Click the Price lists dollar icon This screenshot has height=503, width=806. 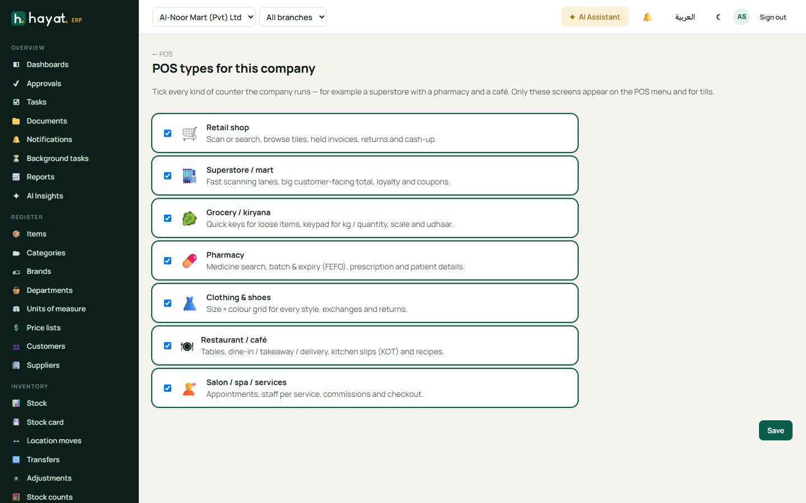(x=16, y=328)
